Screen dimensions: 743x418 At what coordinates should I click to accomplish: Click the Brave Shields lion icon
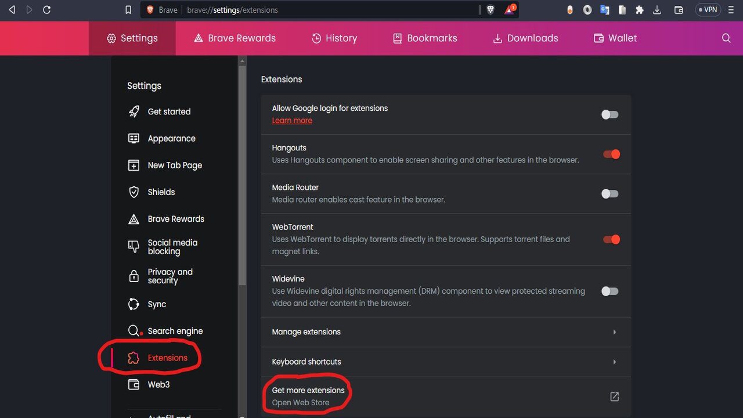coord(490,10)
